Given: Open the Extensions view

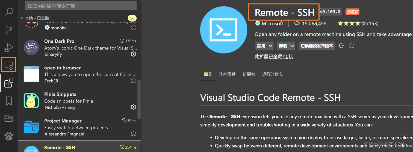Looking at the screenshot, I should tap(9, 83).
